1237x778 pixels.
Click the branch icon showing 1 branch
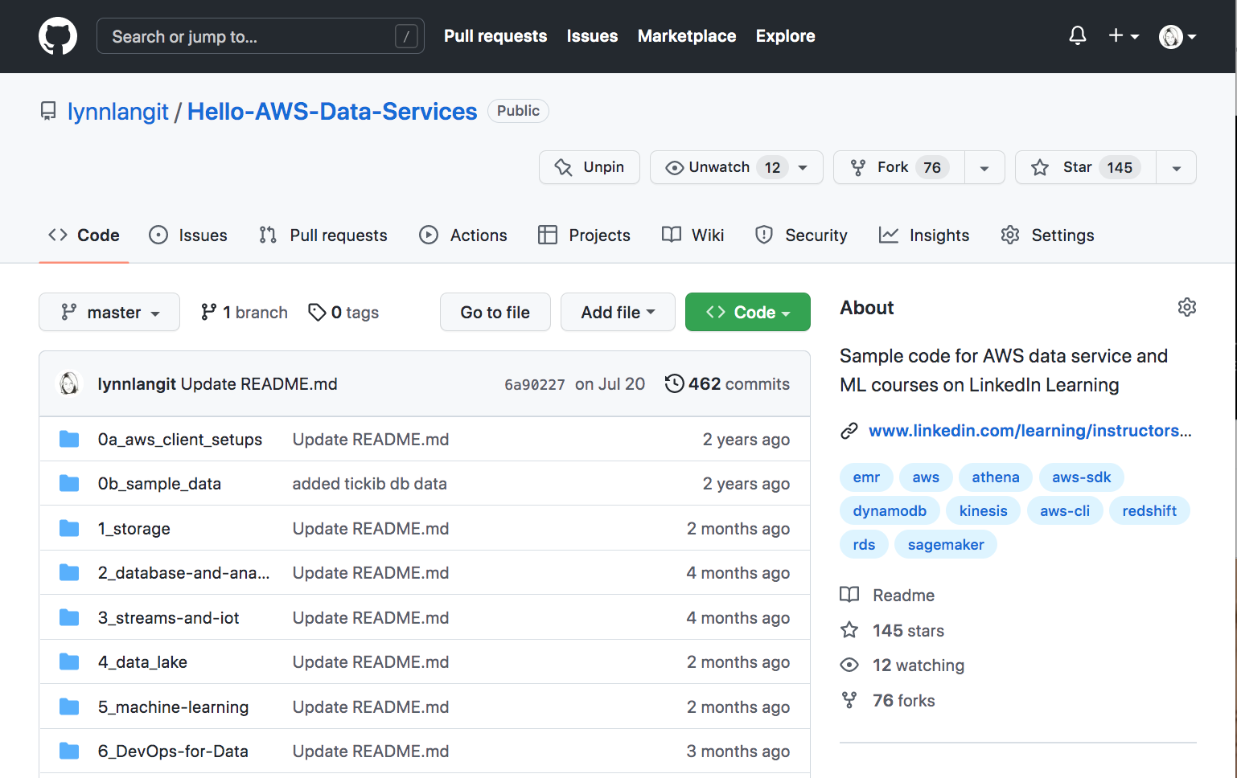[210, 311]
